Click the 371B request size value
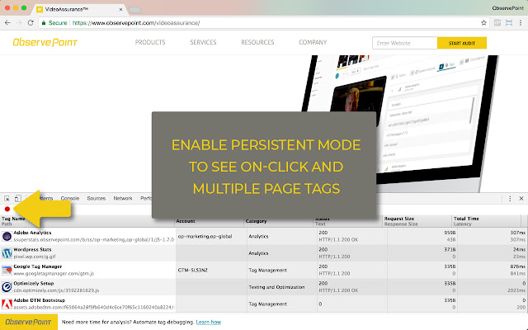This screenshot has width=528, height=330. point(450,249)
